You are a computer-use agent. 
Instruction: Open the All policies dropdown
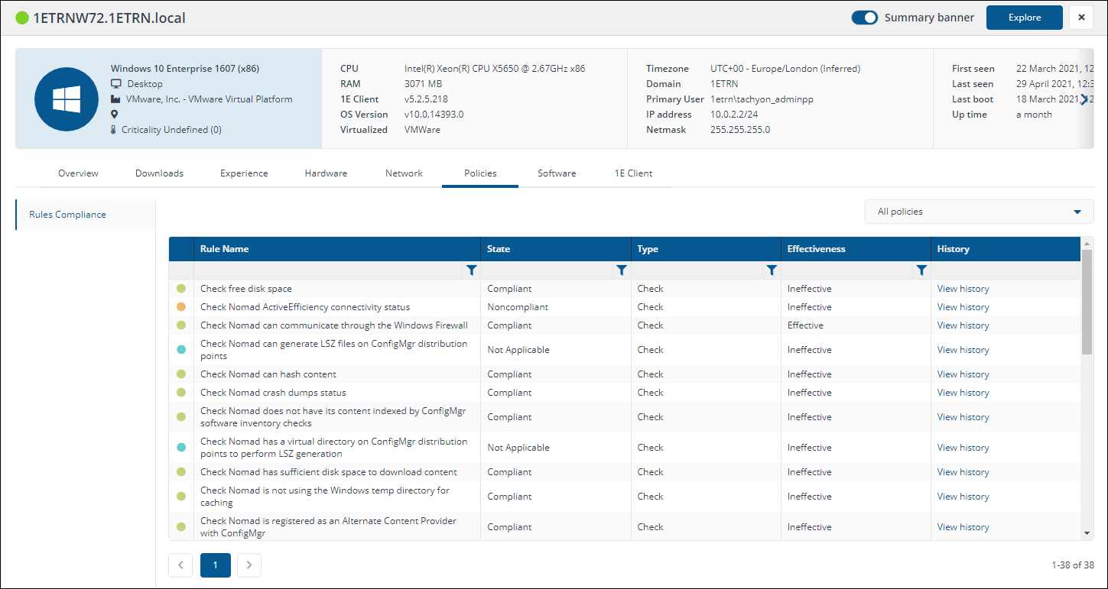979,212
